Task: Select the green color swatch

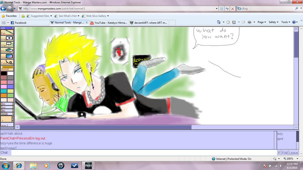Action: 10,96
